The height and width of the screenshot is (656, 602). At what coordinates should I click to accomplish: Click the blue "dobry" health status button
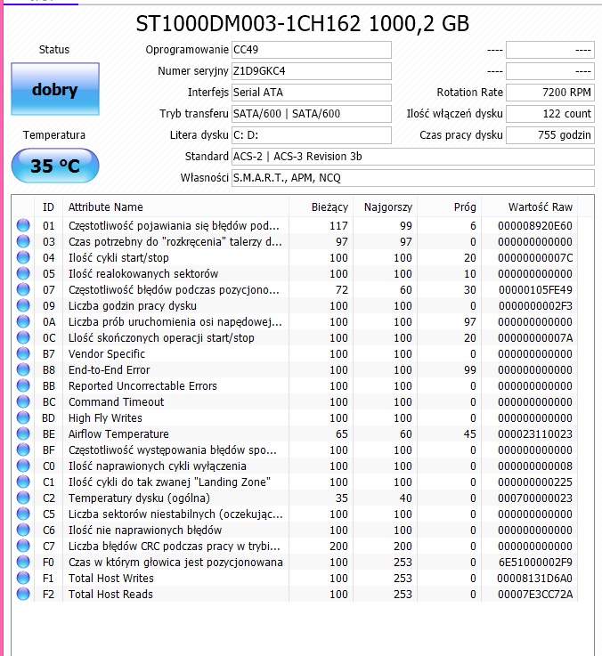[x=55, y=89]
